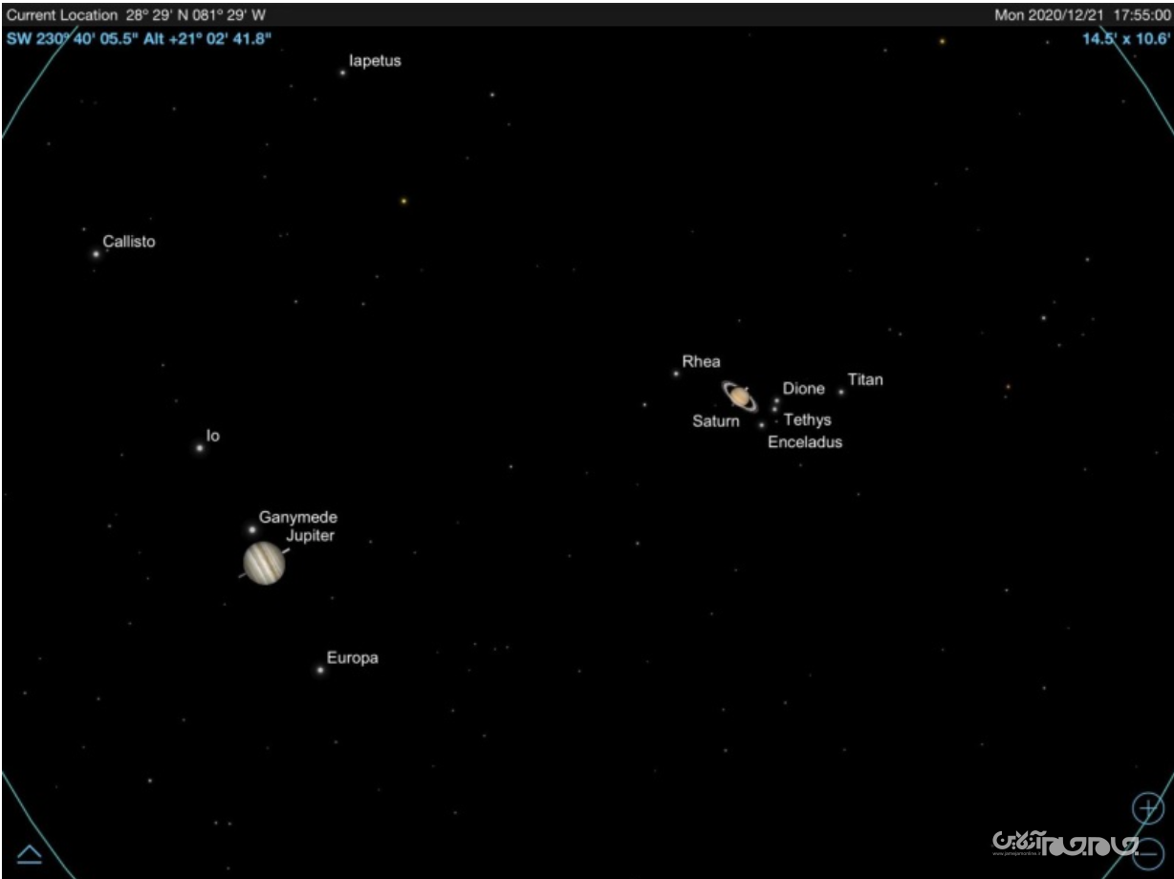This screenshot has width=1174, height=879.
Task: Select the moon Rhea
Action: click(x=676, y=374)
